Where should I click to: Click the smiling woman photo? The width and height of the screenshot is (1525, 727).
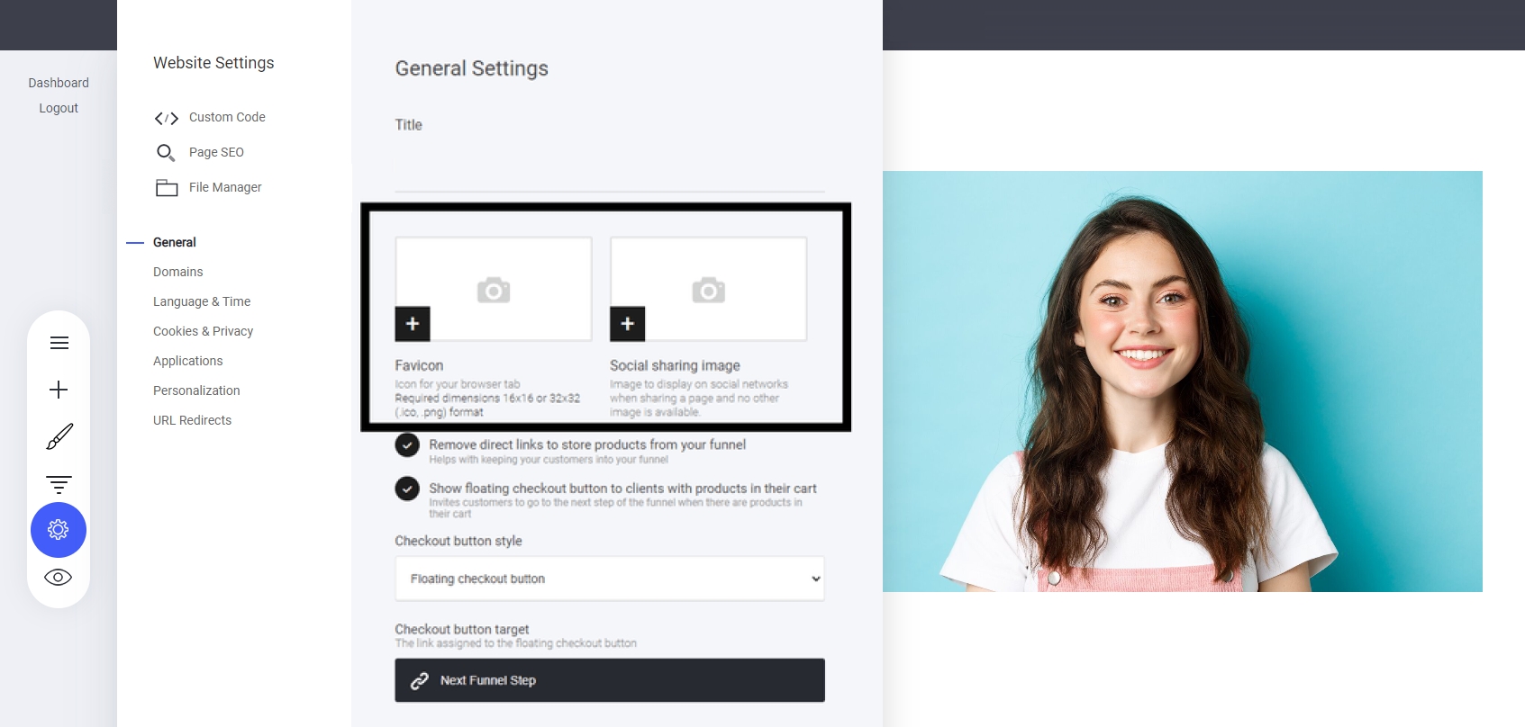(1182, 381)
